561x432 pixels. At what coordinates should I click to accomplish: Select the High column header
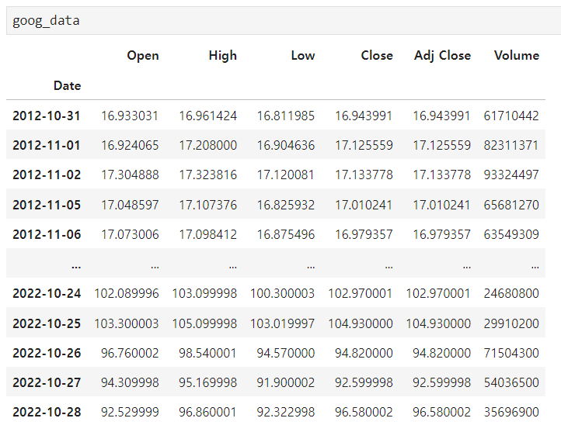(222, 56)
